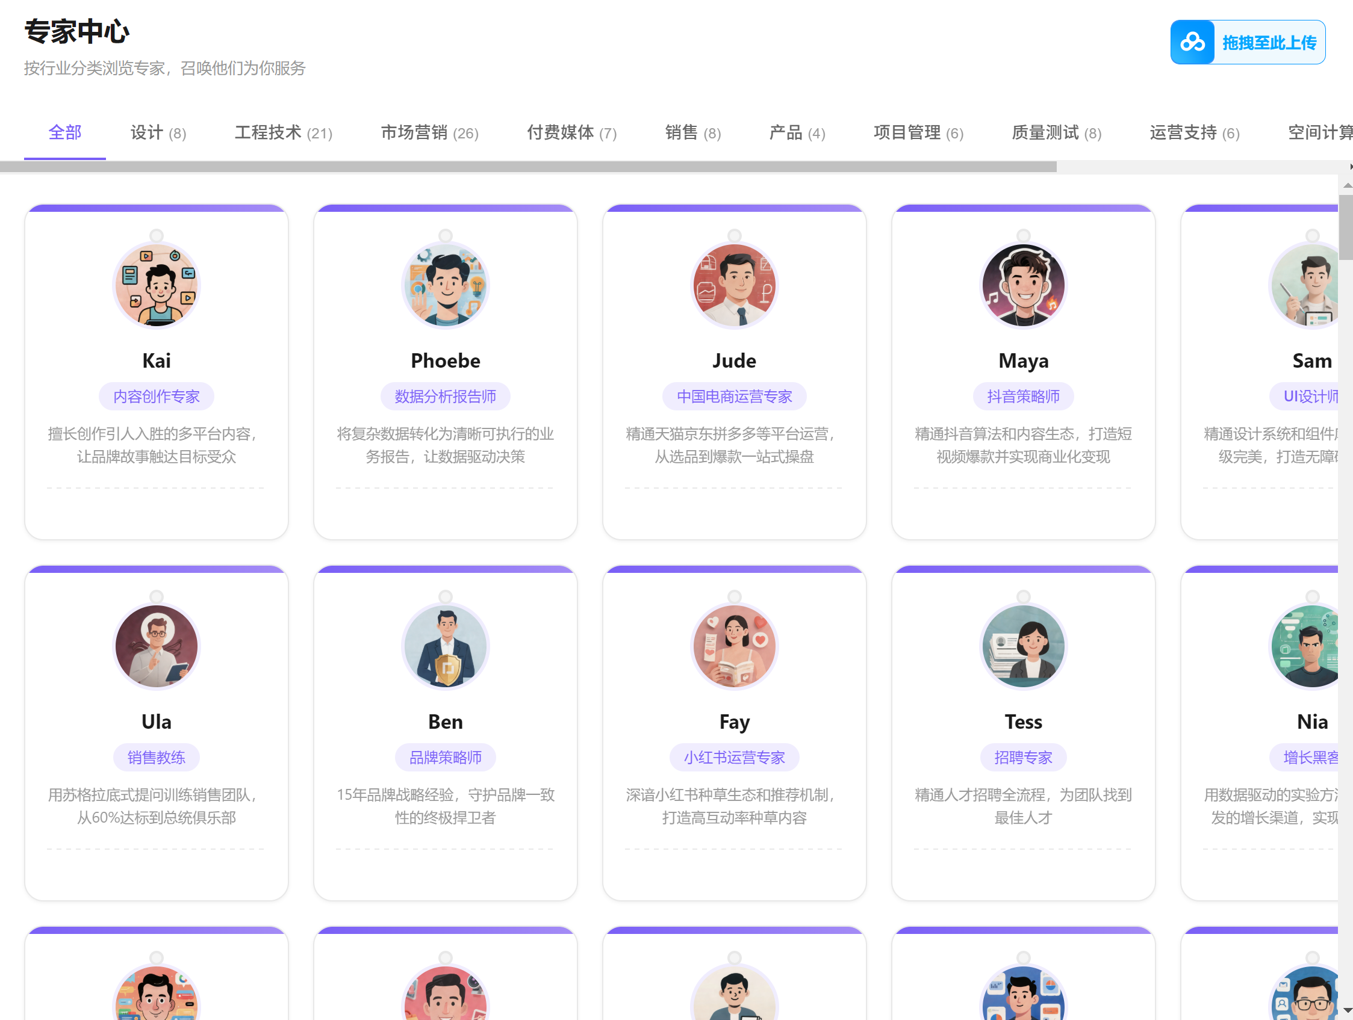Click the 内容创作专家 tag on Kai
The height and width of the screenshot is (1020, 1353).
[x=157, y=397]
